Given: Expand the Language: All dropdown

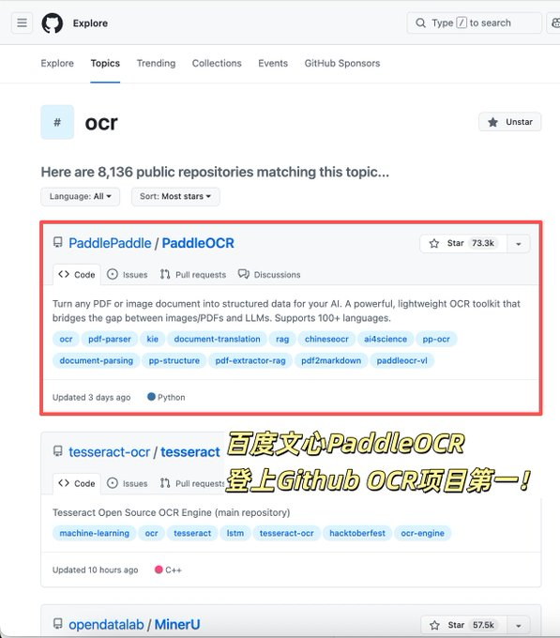Looking at the screenshot, I should [80, 196].
